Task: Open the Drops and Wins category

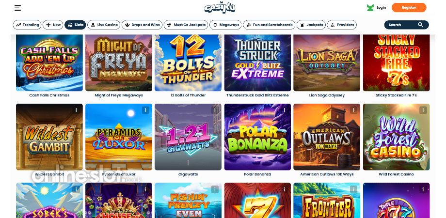Action: (142, 25)
